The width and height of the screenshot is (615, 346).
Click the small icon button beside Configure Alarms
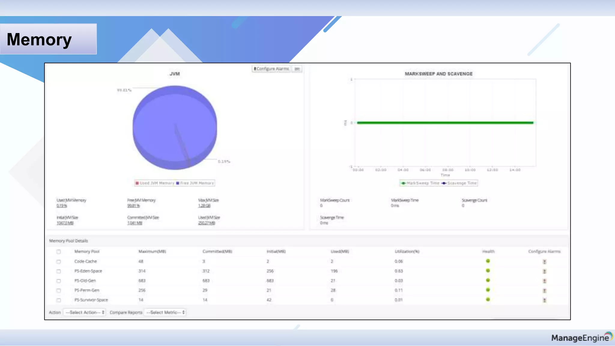point(297,69)
